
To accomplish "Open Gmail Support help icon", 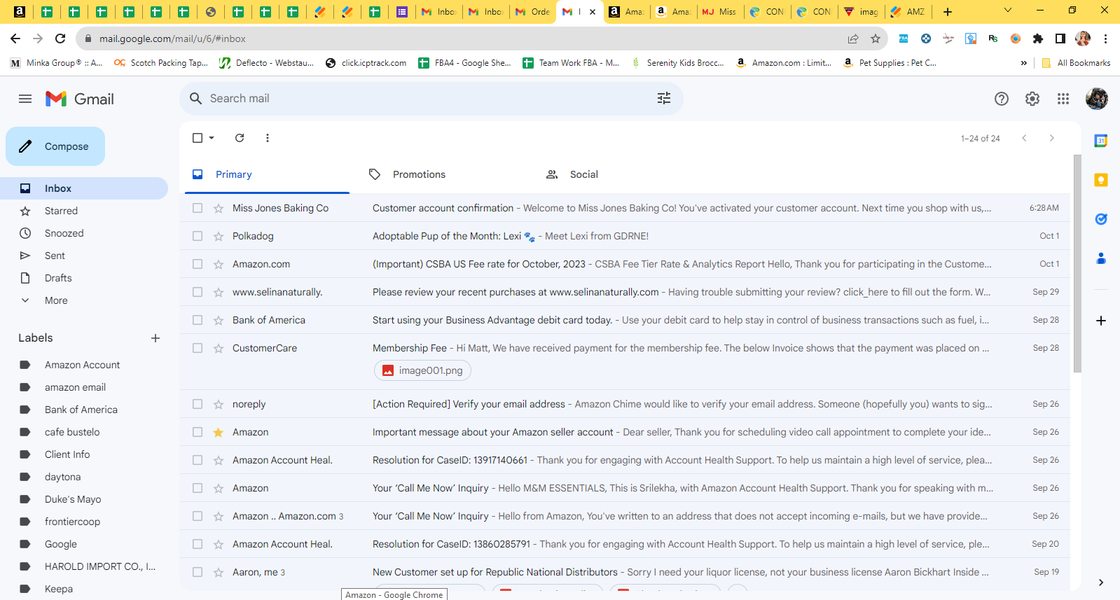I will [x=1002, y=99].
